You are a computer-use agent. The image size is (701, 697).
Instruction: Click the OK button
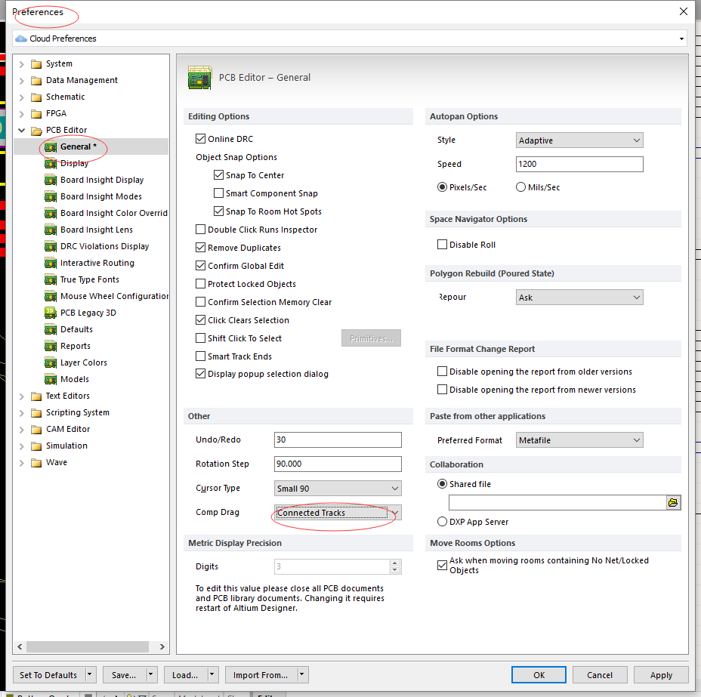click(x=539, y=674)
